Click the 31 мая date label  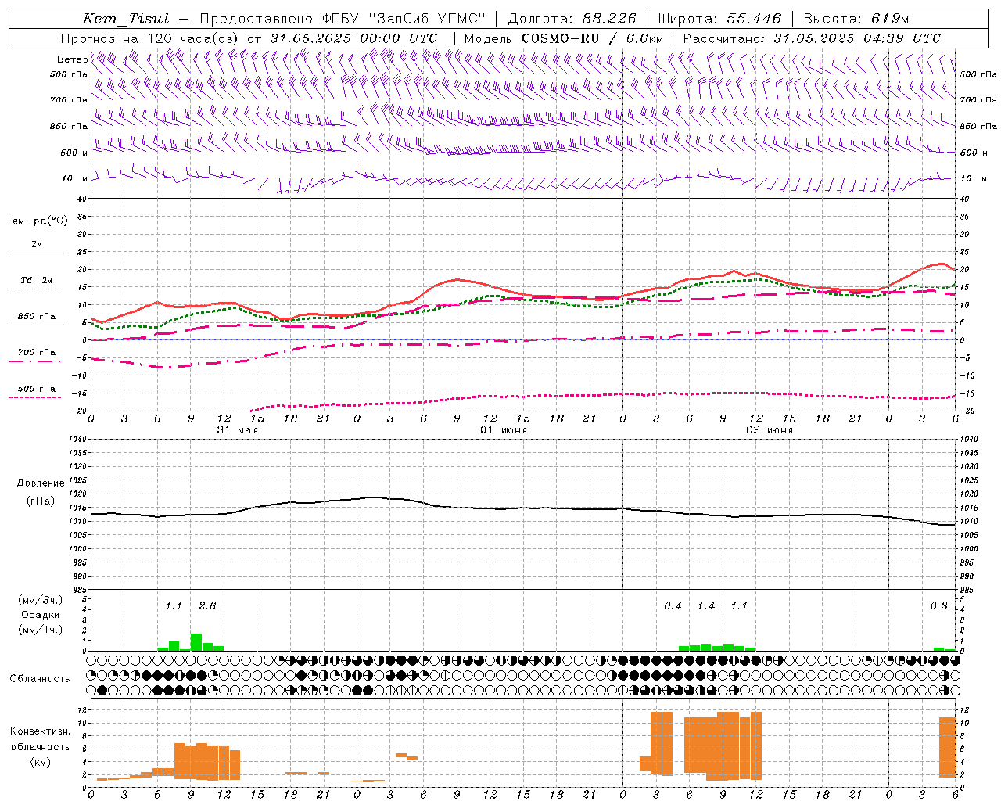[238, 430]
